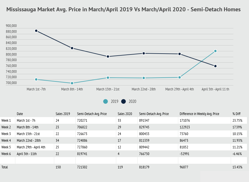The width and height of the screenshot is (249, 182).
Task: Click the 706822 price cell in Week 2
Action: pos(82,127)
